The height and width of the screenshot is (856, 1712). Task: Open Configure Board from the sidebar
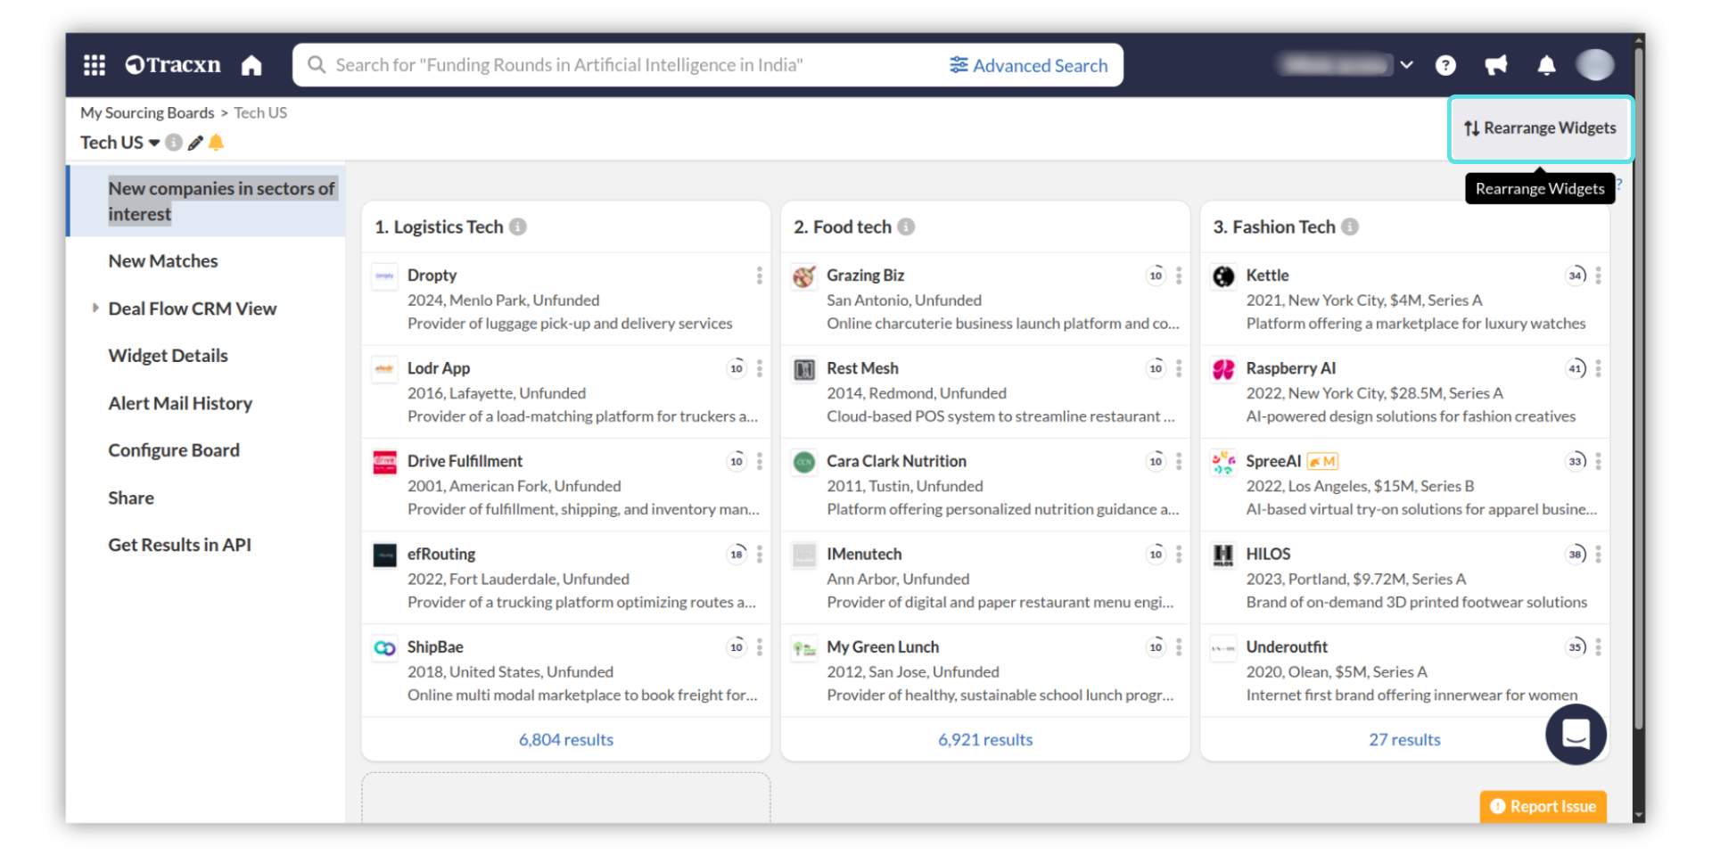[174, 450]
